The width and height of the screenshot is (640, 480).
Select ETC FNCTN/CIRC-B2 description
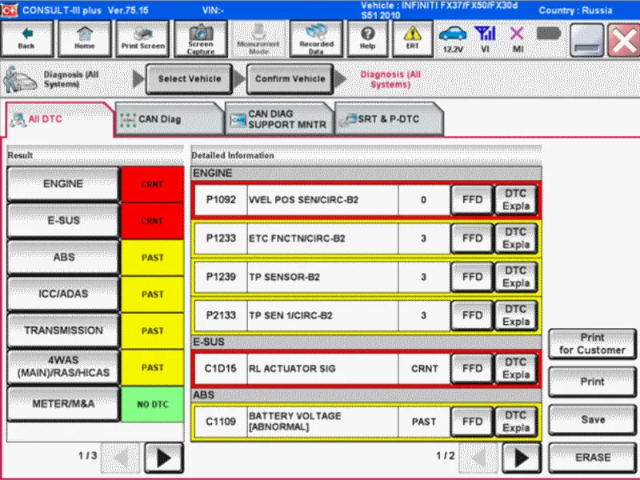tap(322, 238)
